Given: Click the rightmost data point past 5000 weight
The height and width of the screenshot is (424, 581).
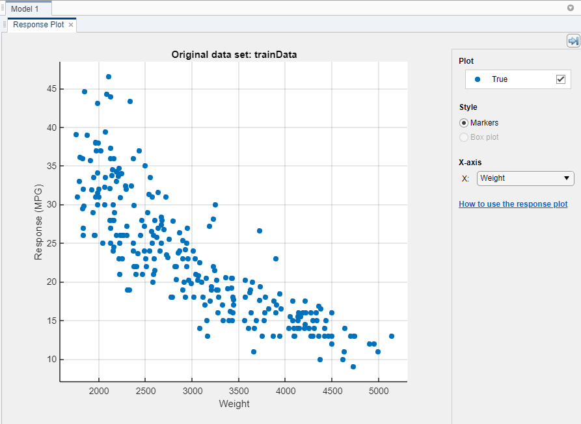Looking at the screenshot, I should (x=392, y=336).
